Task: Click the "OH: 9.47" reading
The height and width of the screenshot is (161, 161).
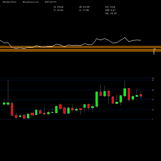Action: click(x=110, y=10)
